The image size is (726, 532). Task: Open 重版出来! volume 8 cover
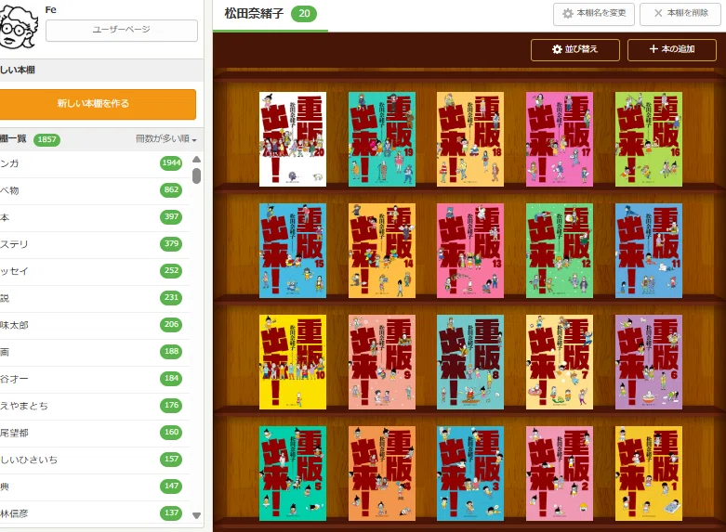pos(470,362)
